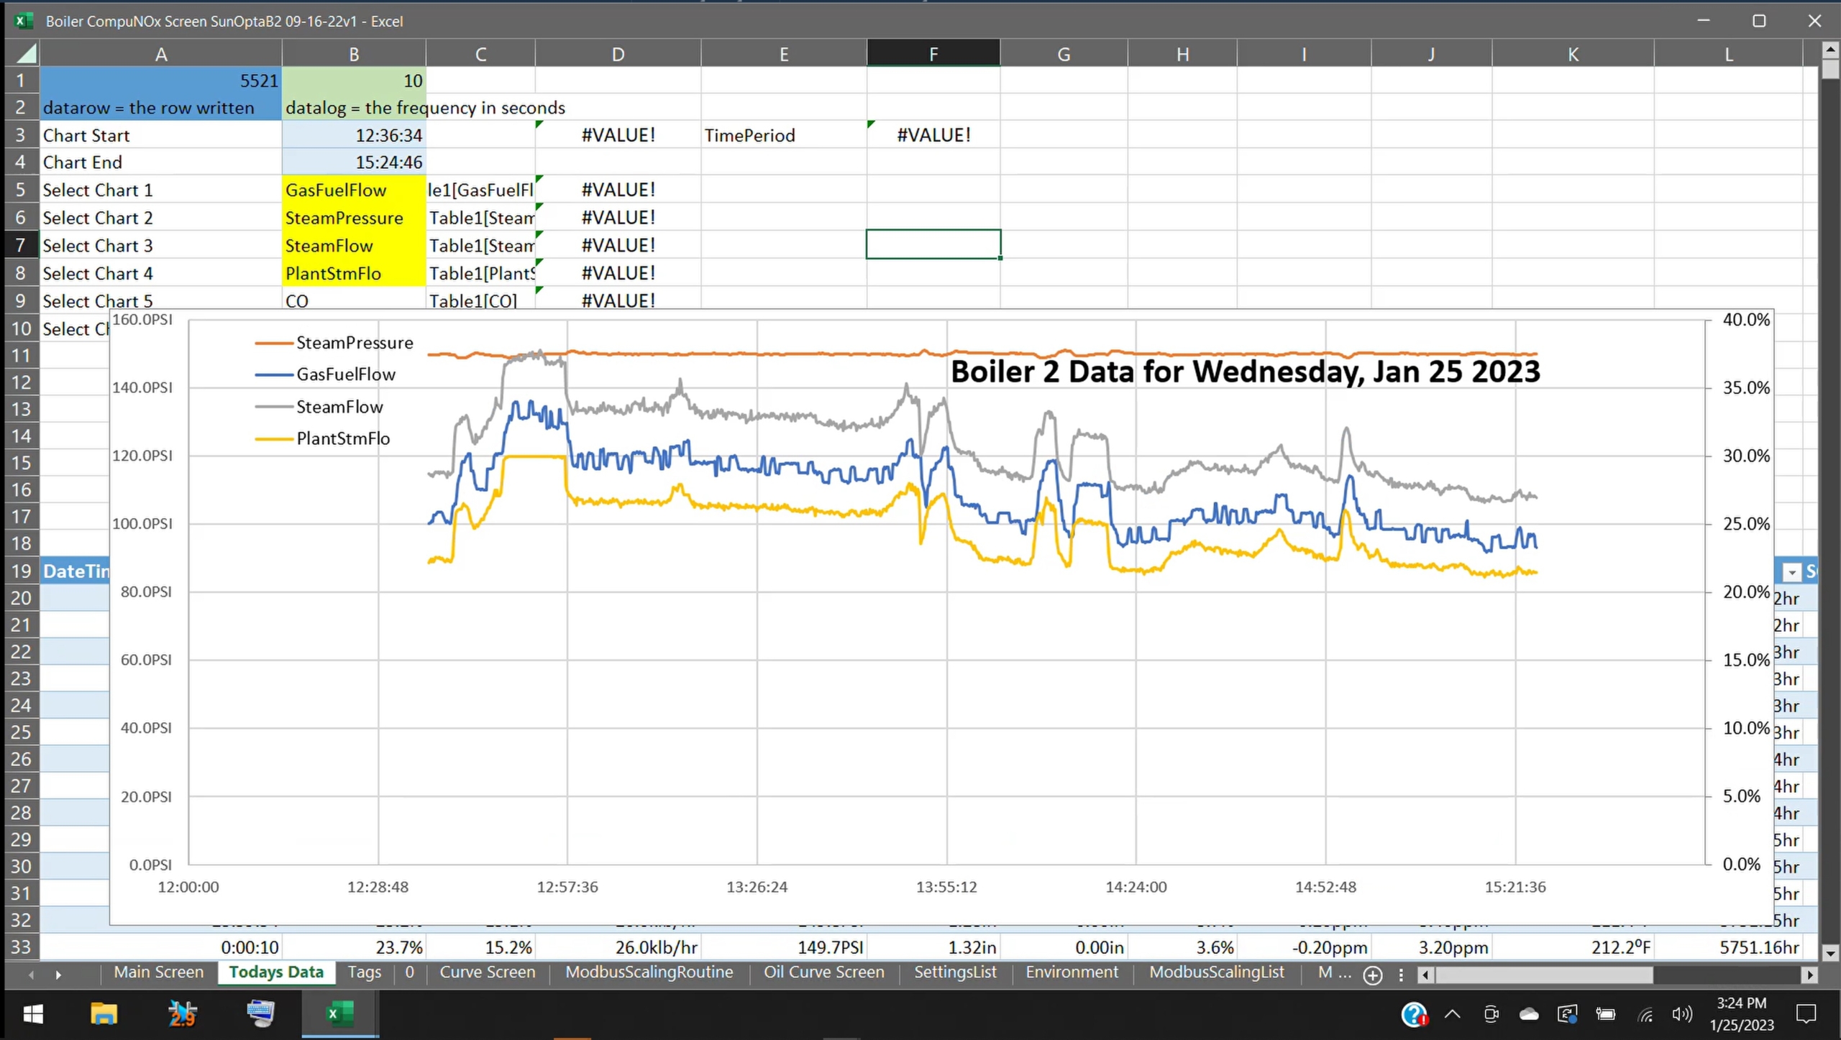Show hidden system tray icons chevron
Image resolution: width=1841 pixels, height=1040 pixels.
pyautogui.click(x=1452, y=1014)
